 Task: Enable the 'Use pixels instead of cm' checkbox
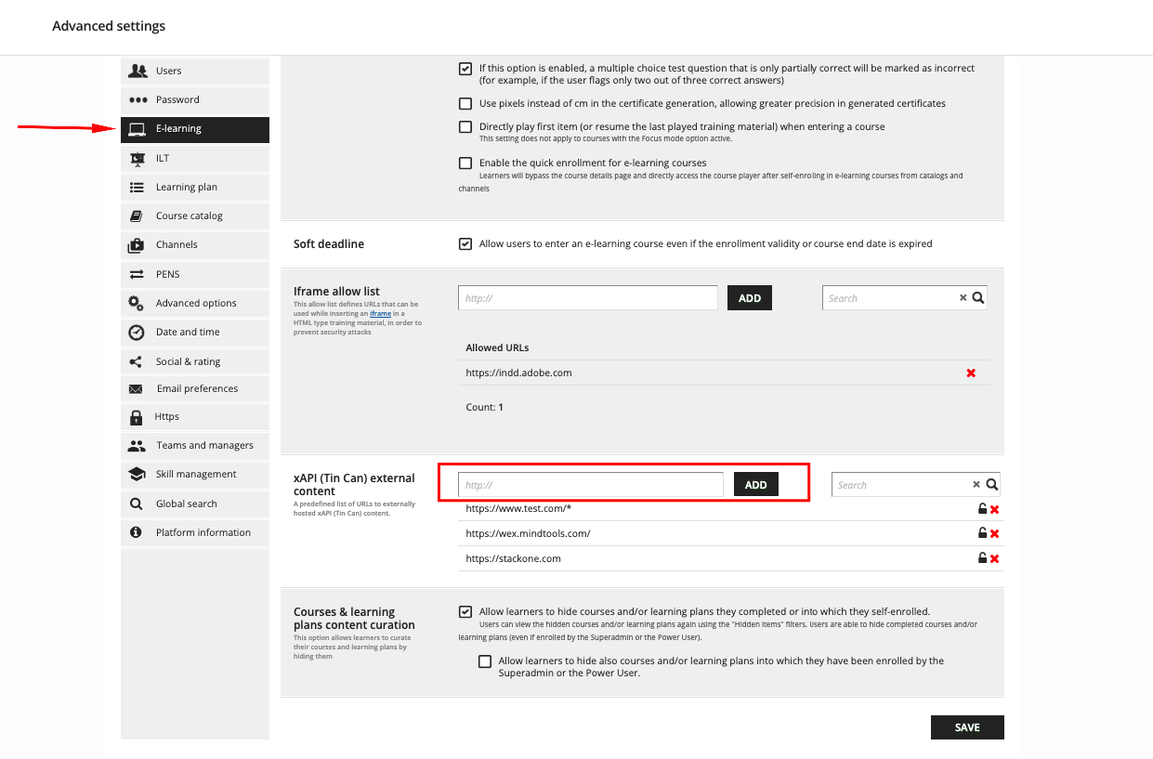[465, 103]
